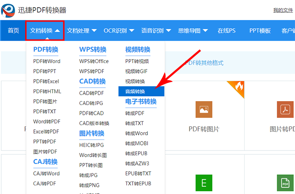Choose 转成Word ebook option
The width and height of the screenshot is (295, 194).
(136, 134)
